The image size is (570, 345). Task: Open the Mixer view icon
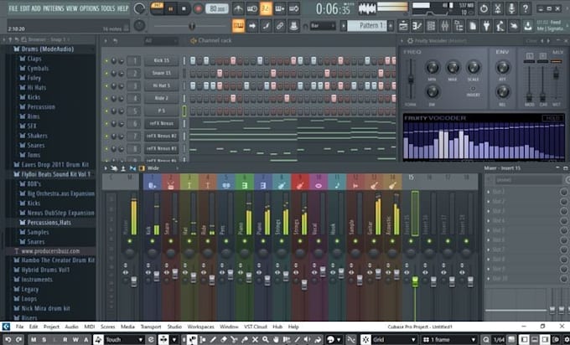444,26
